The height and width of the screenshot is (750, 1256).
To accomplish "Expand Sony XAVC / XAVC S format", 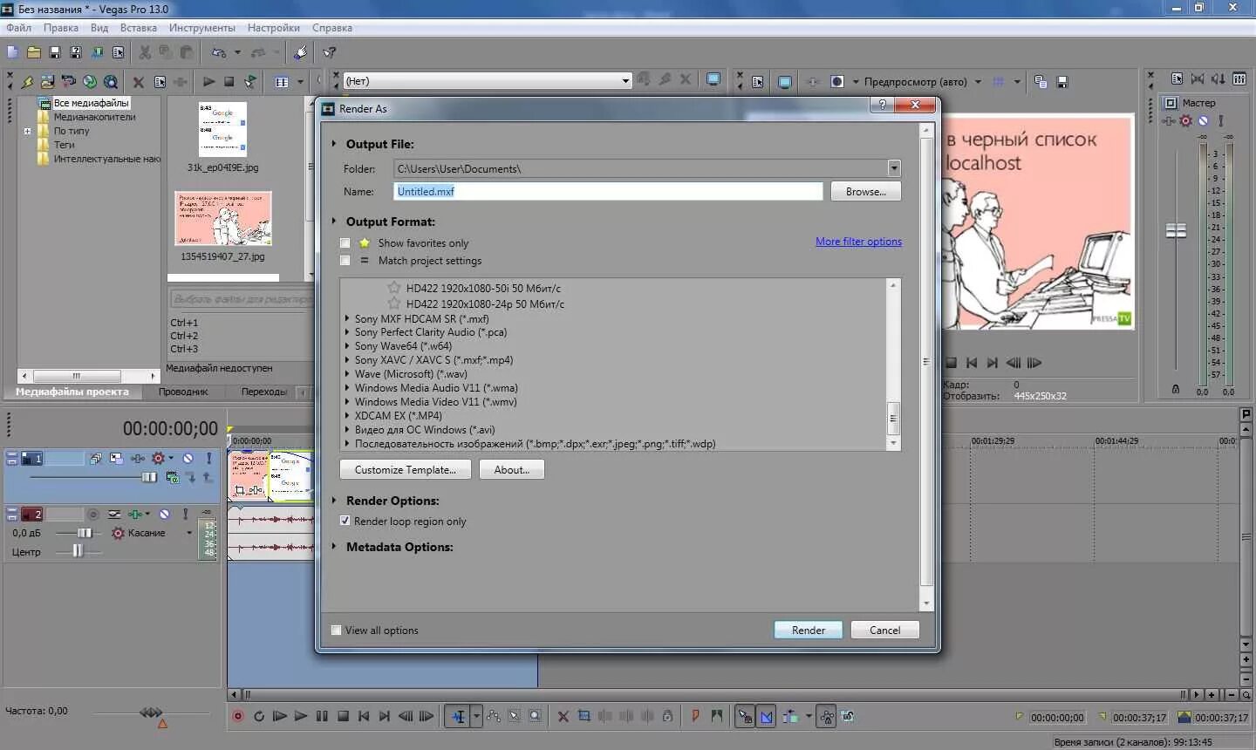I will [347, 360].
